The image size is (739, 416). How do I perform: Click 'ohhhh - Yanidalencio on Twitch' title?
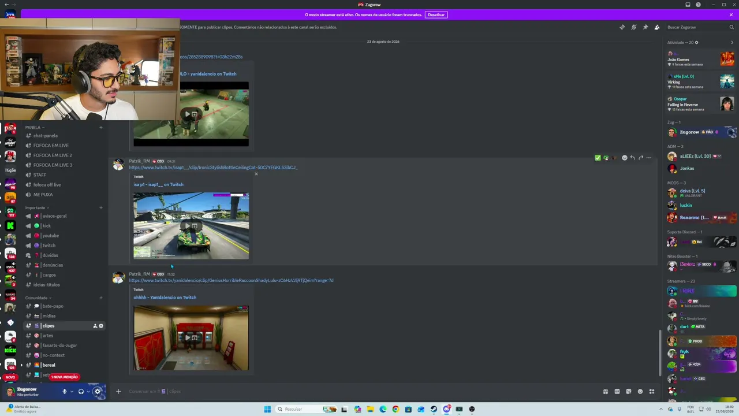(x=165, y=298)
